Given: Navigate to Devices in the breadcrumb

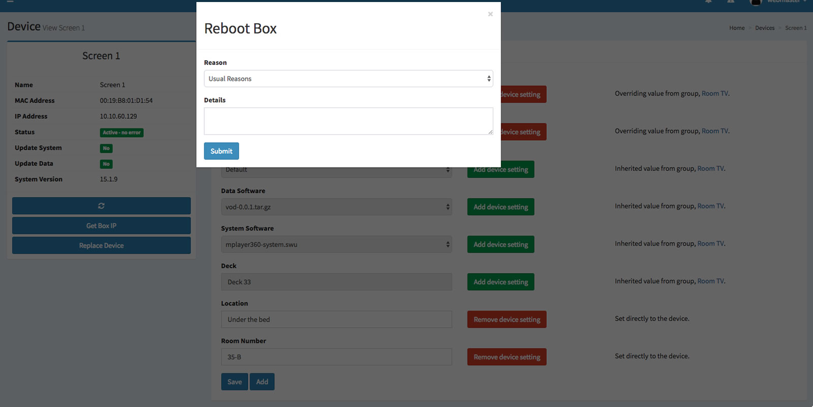Looking at the screenshot, I should click(764, 28).
